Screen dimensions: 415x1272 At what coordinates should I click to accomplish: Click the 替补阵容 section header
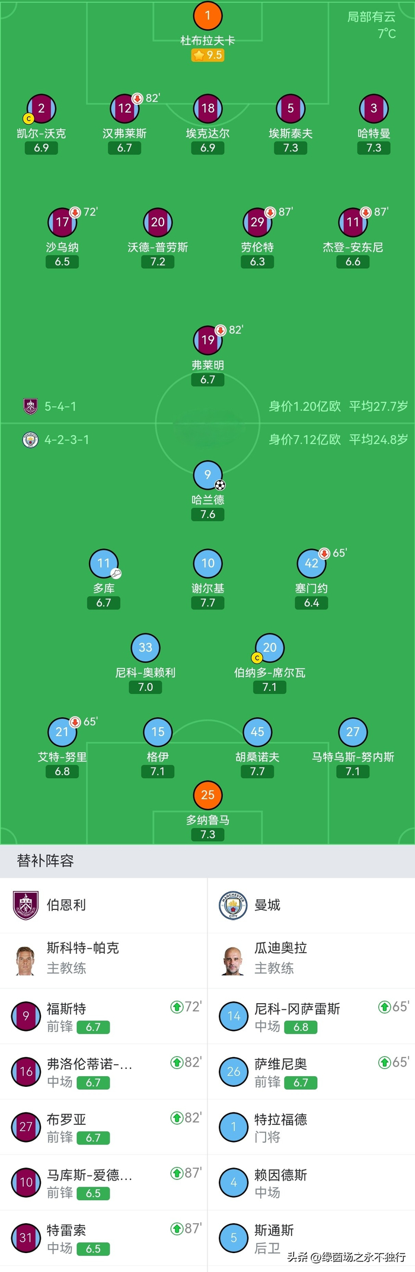click(46, 861)
